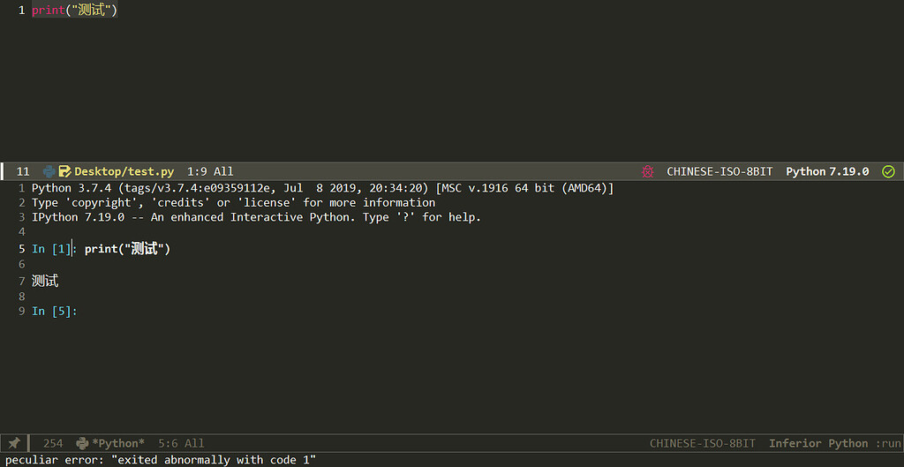Open the Inferior Python mode menu

click(818, 443)
